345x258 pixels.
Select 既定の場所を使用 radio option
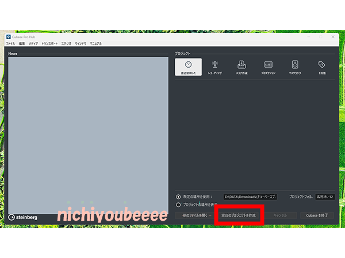(x=178, y=196)
